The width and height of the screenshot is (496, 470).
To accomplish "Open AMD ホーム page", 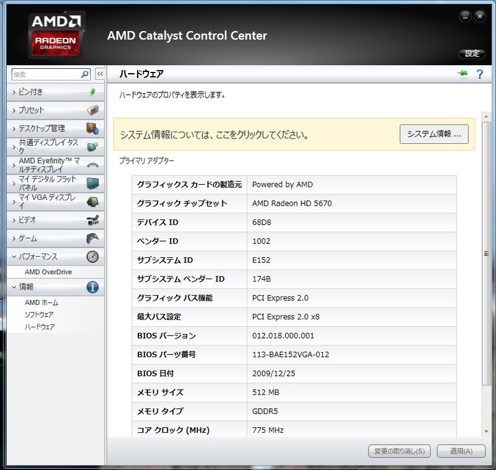I will 42,303.
